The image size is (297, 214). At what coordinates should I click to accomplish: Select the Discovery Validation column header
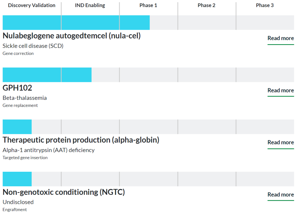[x=32, y=5]
